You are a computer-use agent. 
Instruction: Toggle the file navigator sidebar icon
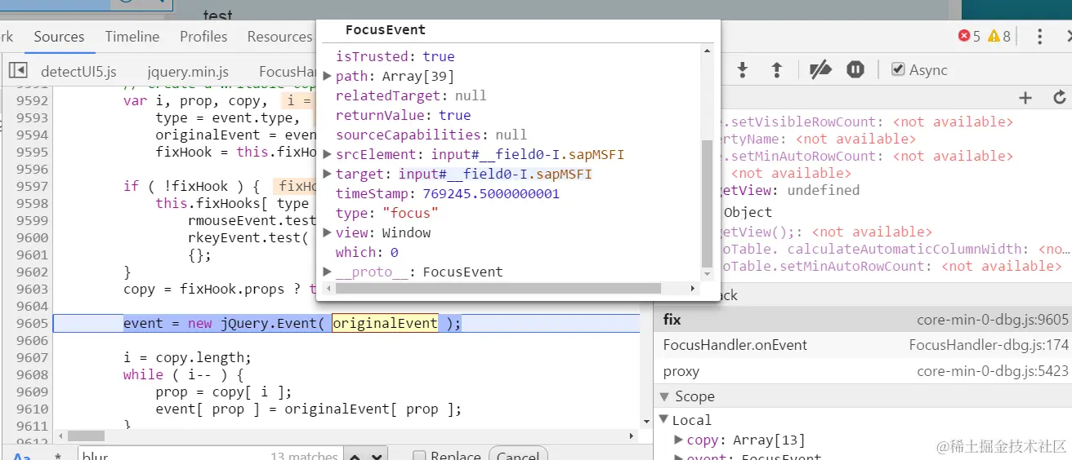click(x=18, y=71)
